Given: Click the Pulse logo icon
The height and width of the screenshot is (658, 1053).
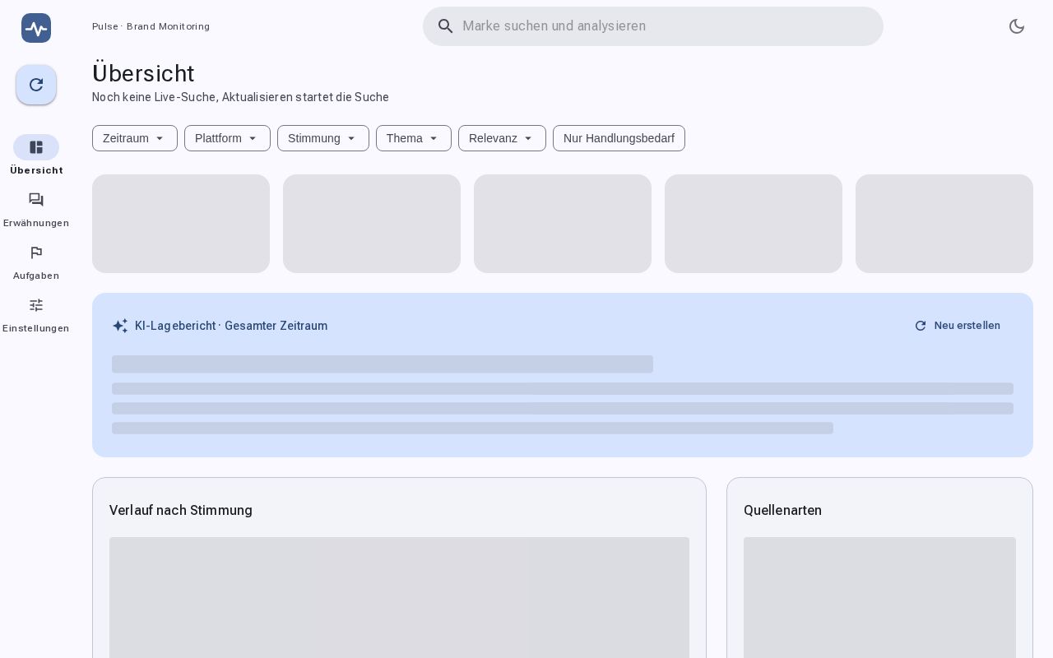Looking at the screenshot, I should (36, 28).
